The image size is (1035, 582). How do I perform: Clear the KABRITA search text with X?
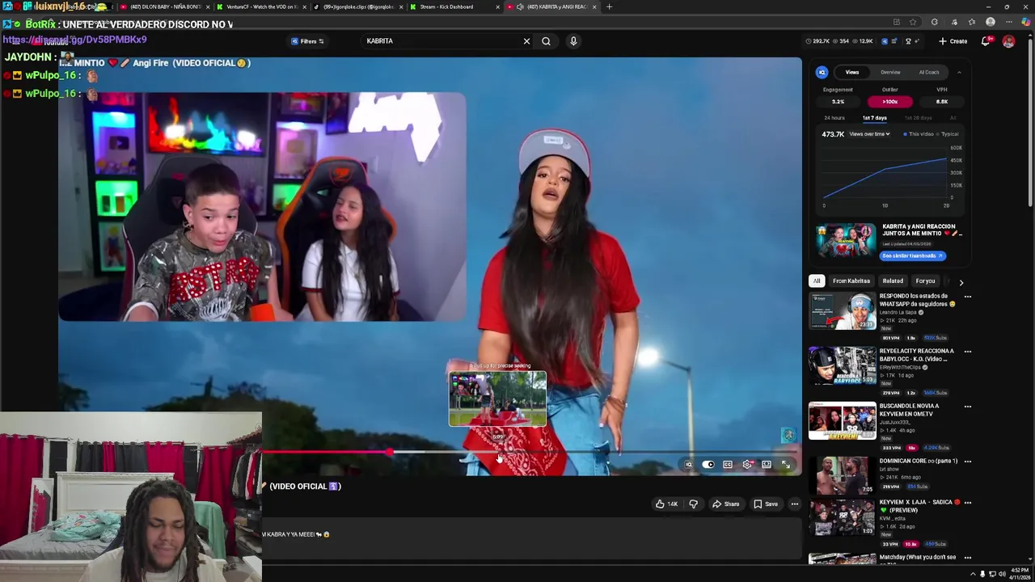tap(526, 41)
